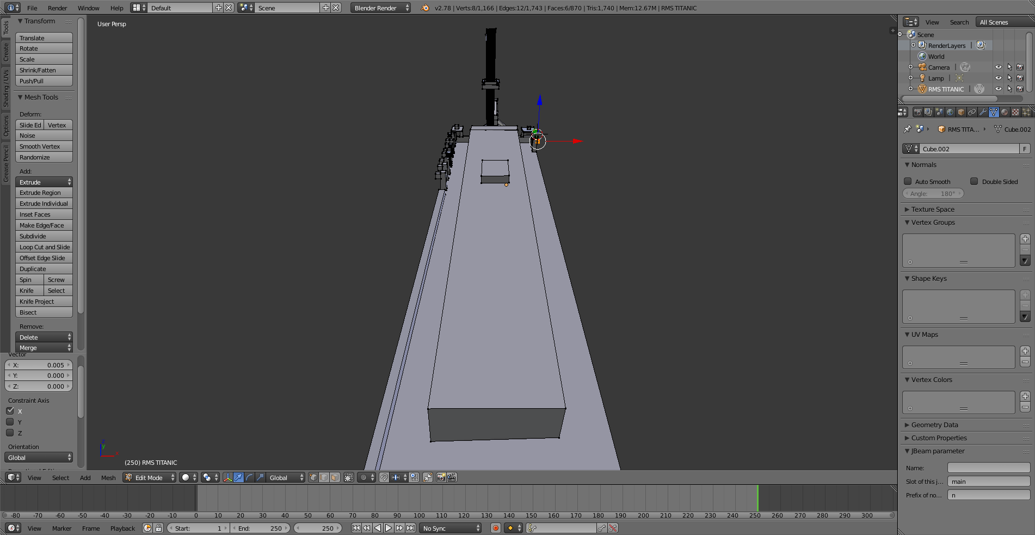Click the Subdivide button
This screenshot has height=535, width=1035.
44,236
